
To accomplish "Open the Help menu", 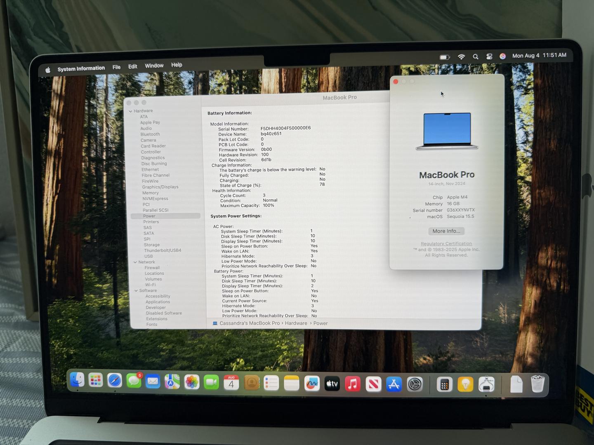I will tap(177, 65).
